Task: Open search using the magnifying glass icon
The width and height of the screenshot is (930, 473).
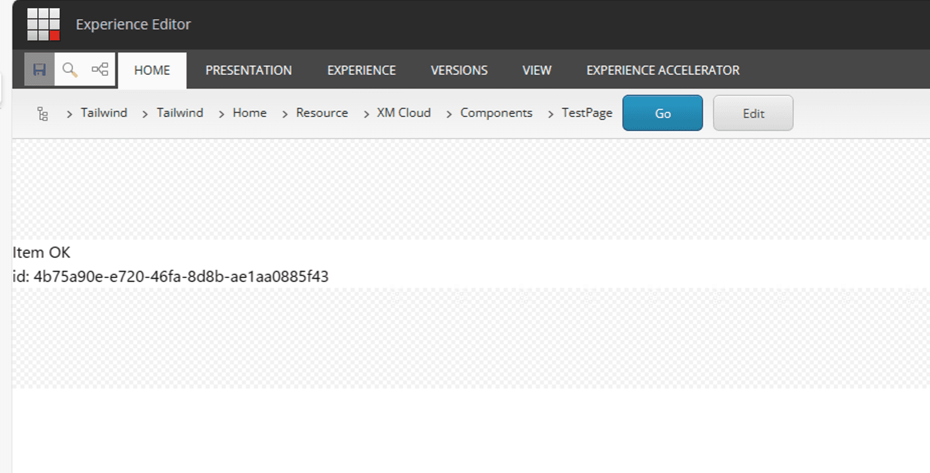Action: point(69,69)
